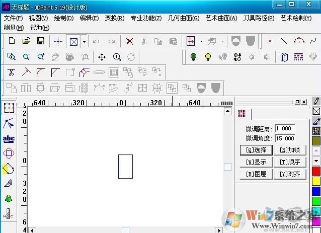This screenshot has height=233, width=321.
Task: Click the concentric rectangles offset icon
Action: [x=114, y=72]
